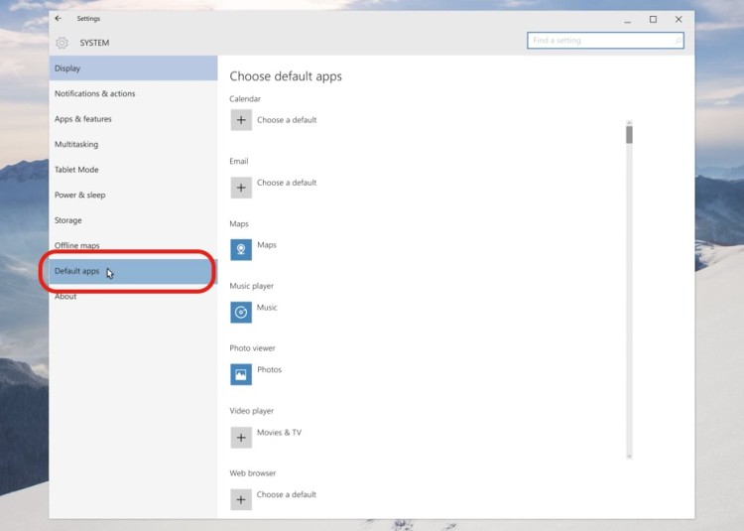Click the plus icon under Email
744x531 pixels.
pos(241,188)
